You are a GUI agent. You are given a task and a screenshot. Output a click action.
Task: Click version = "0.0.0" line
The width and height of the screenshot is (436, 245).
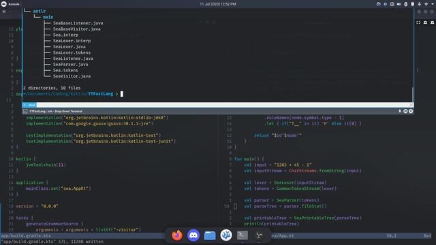click(x=37, y=206)
